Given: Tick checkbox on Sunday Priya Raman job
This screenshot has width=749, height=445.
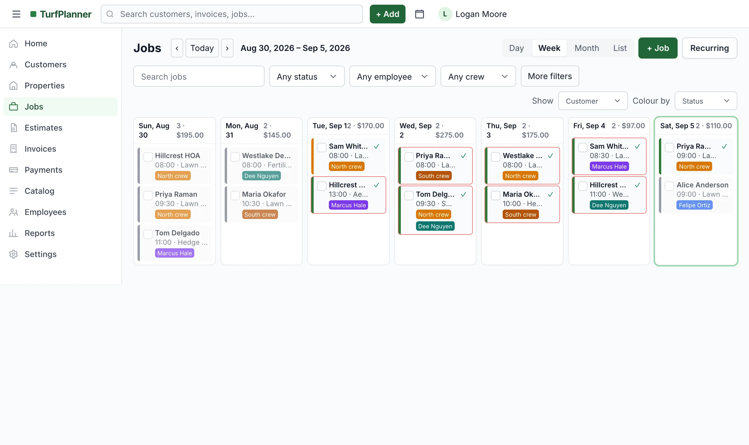Looking at the screenshot, I should click(x=148, y=195).
